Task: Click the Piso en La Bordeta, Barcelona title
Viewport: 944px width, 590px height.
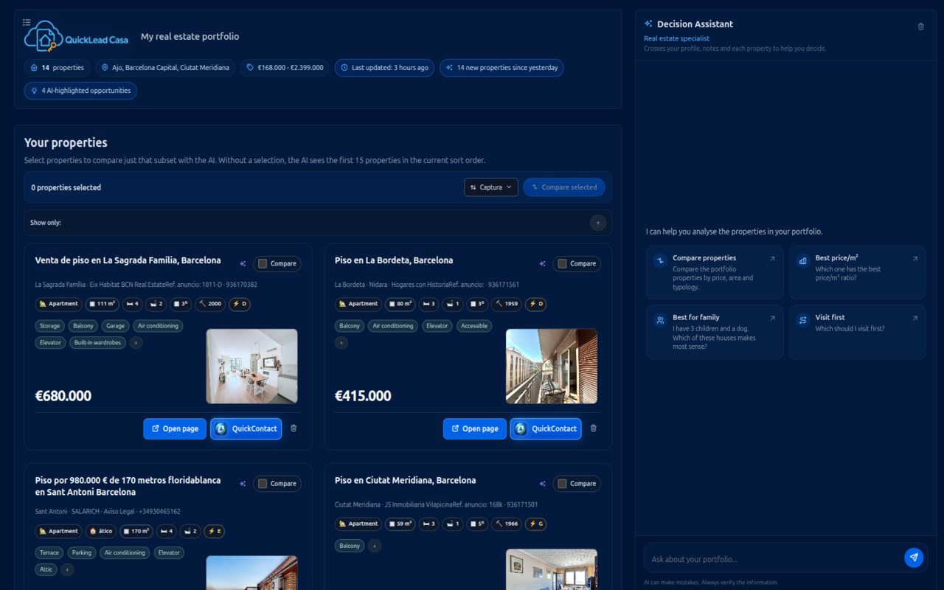Action: pyautogui.click(x=394, y=260)
